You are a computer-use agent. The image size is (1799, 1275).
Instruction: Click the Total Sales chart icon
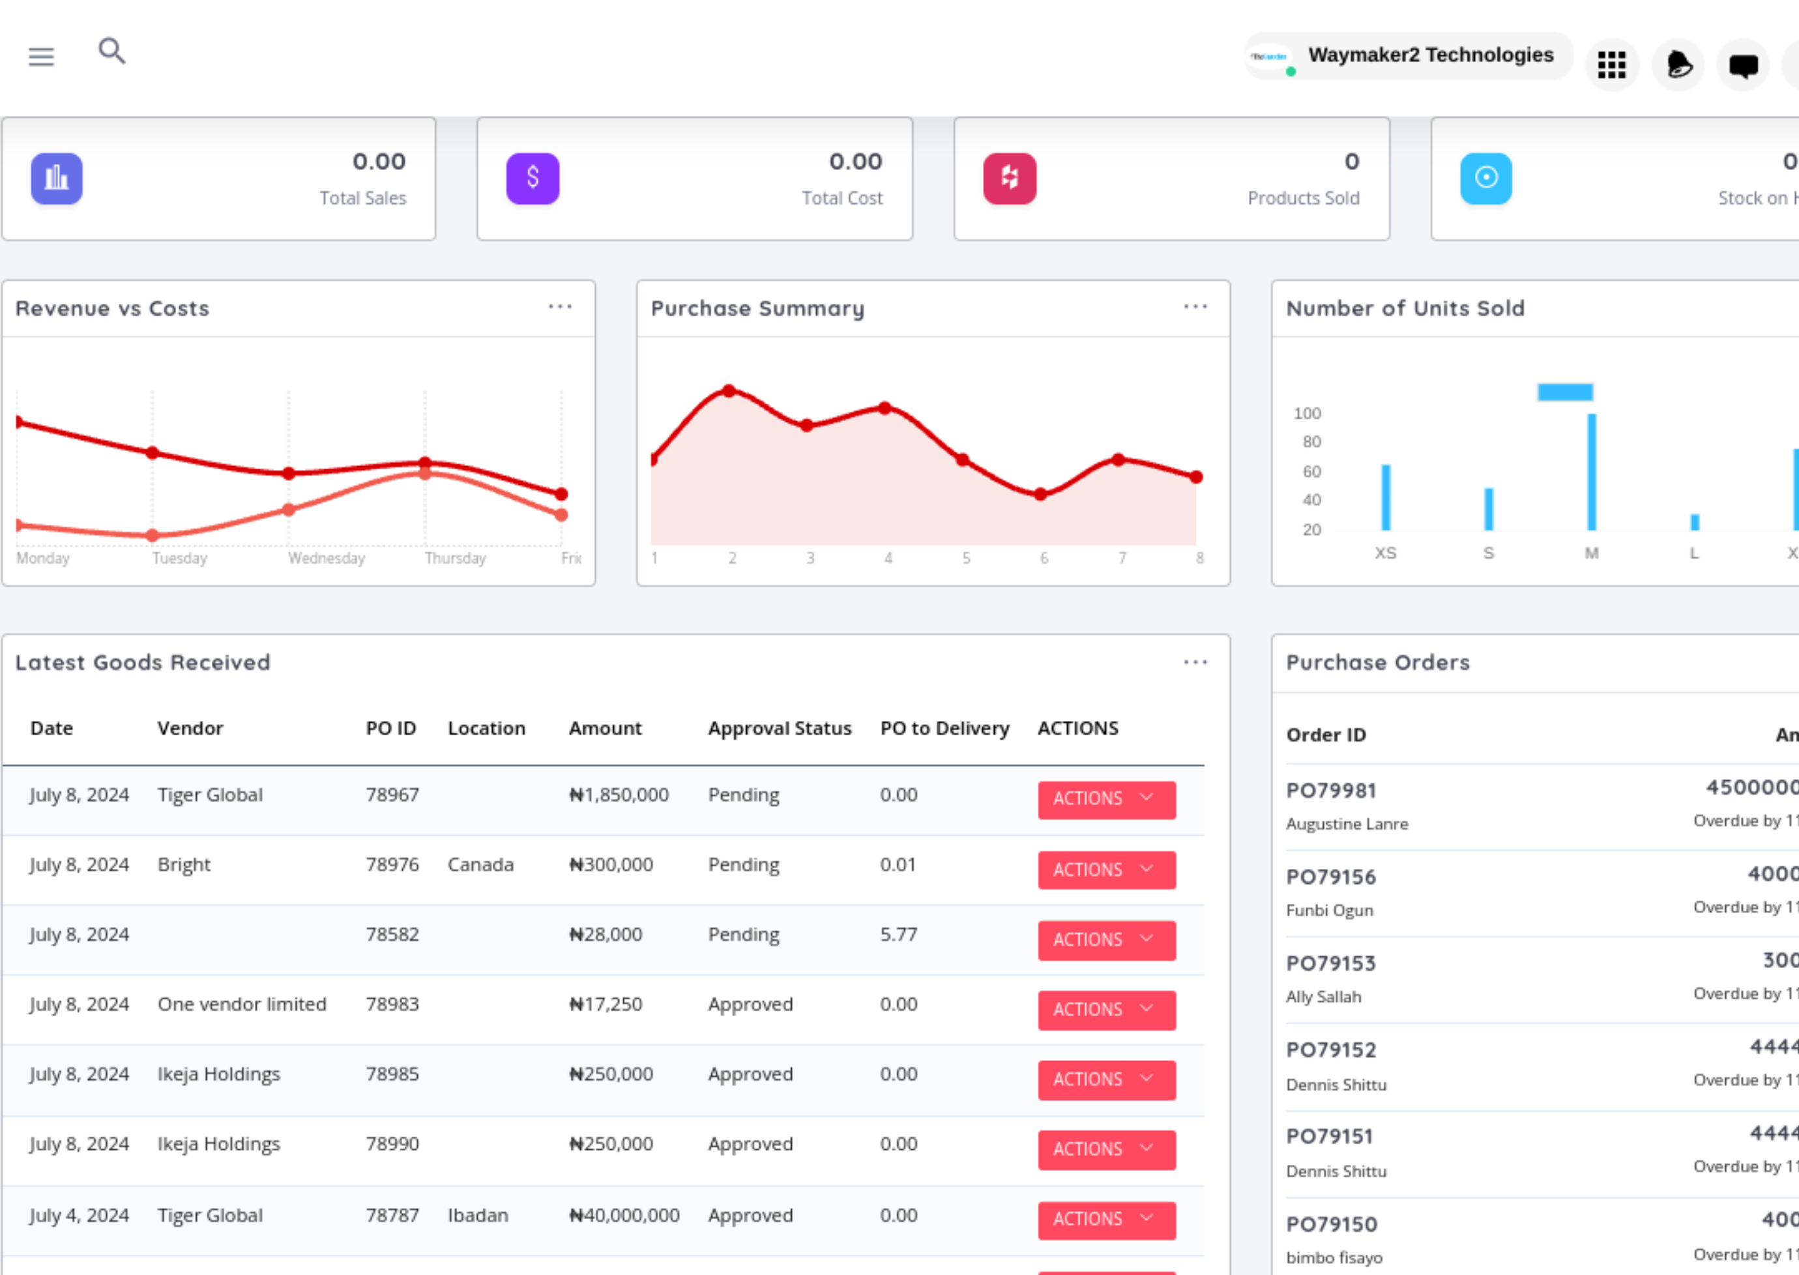point(57,178)
